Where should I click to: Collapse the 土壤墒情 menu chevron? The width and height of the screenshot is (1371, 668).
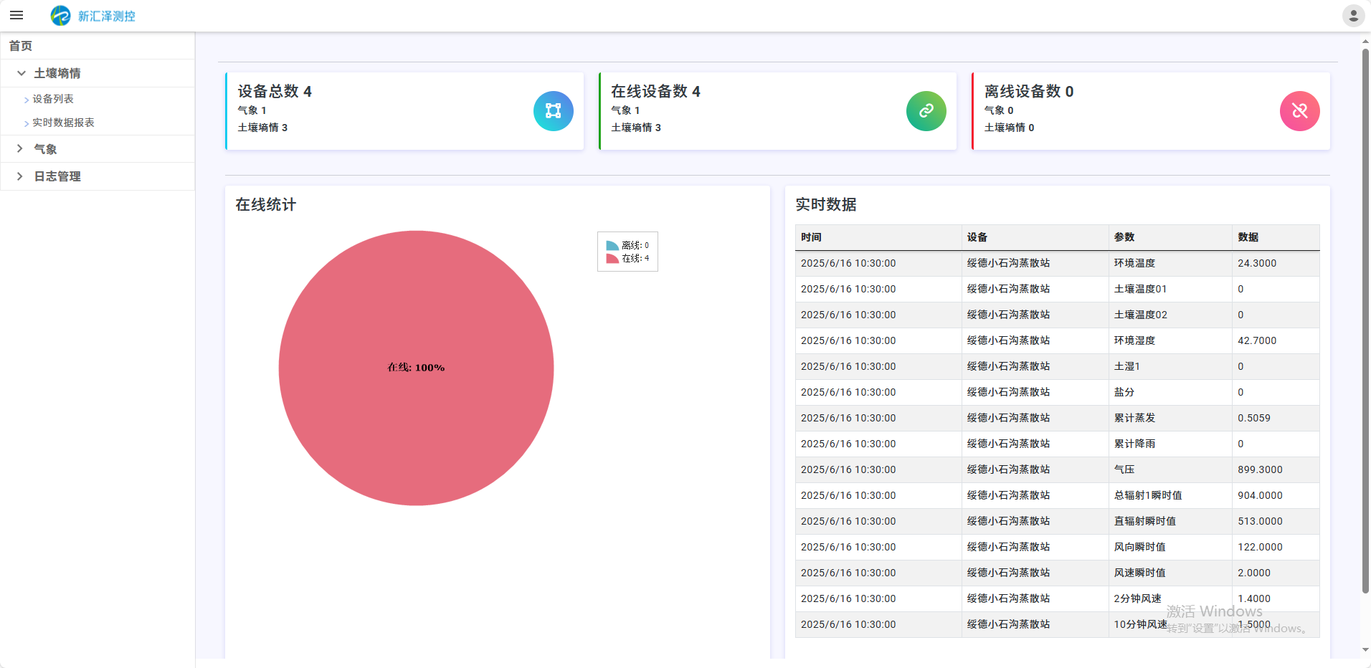tap(21, 73)
